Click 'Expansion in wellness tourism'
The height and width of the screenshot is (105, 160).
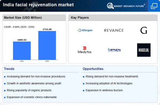tap(104, 90)
